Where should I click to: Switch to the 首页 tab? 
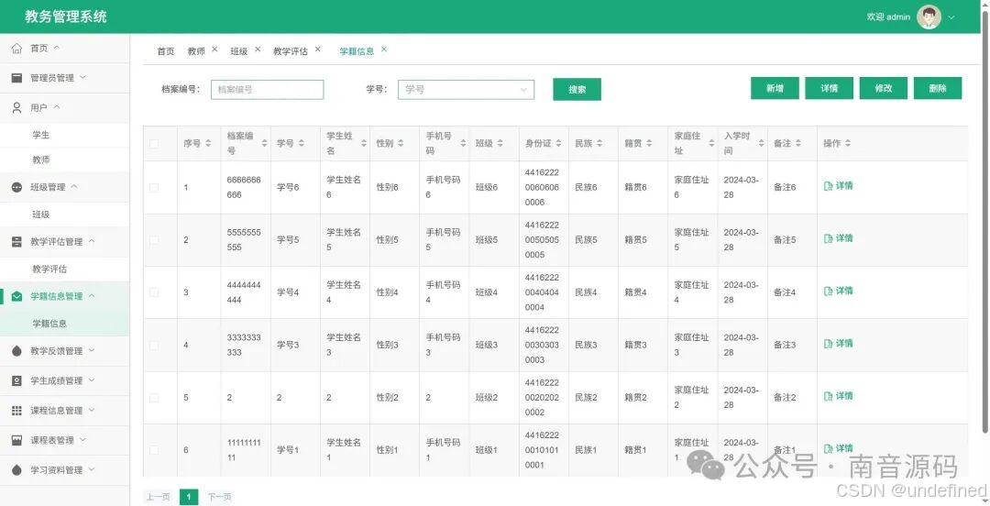pos(165,51)
